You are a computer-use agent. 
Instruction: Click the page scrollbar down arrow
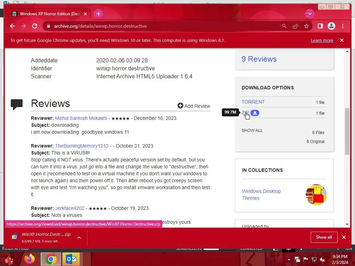[x=347, y=224]
